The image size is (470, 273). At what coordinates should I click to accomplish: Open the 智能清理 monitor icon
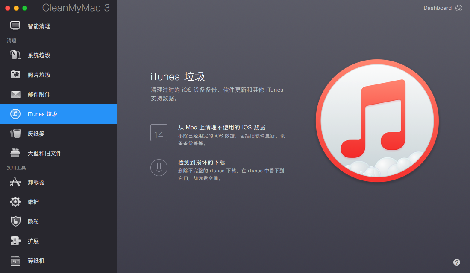click(x=15, y=26)
